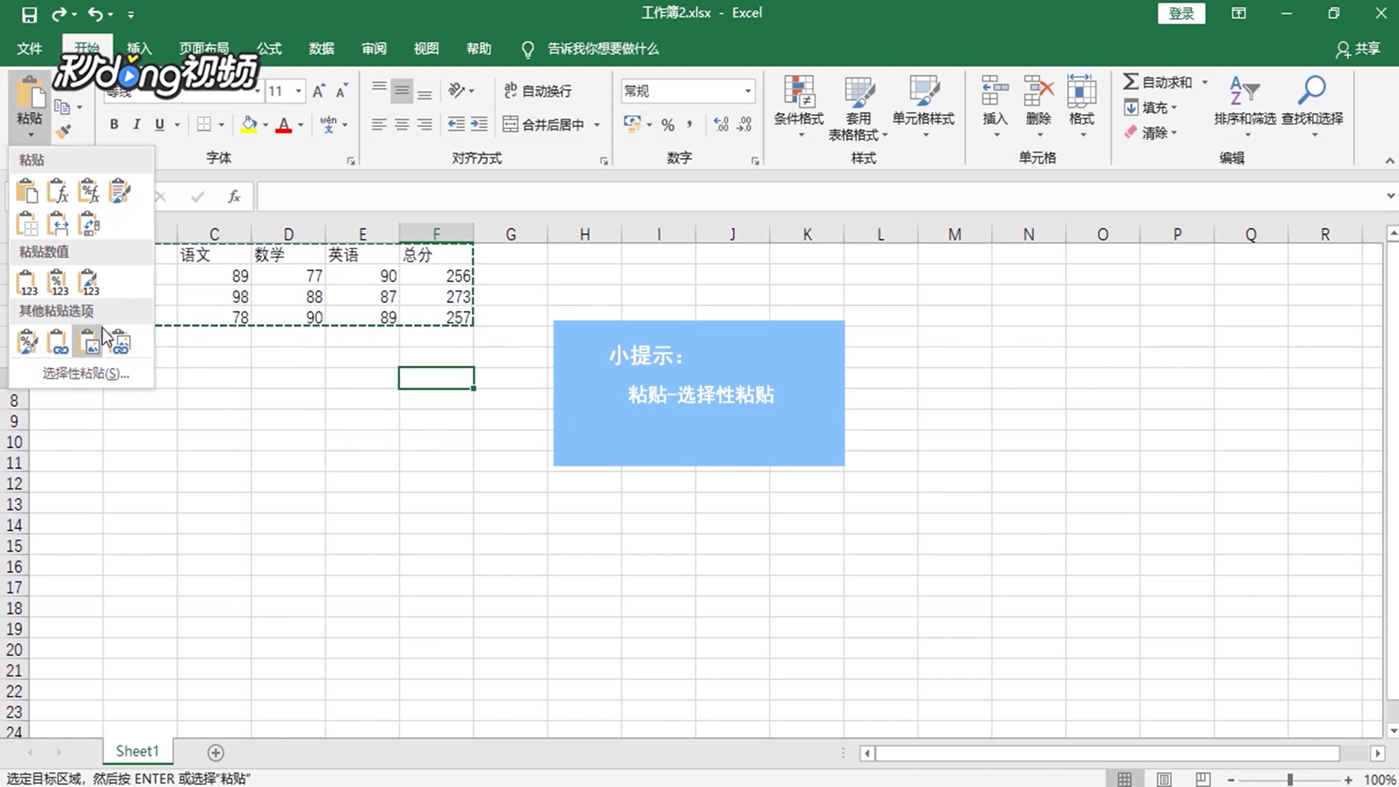Click the Share button

click(x=1358, y=49)
